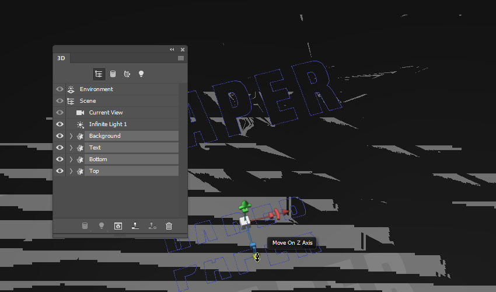Click the render cube icon

[118, 226]
